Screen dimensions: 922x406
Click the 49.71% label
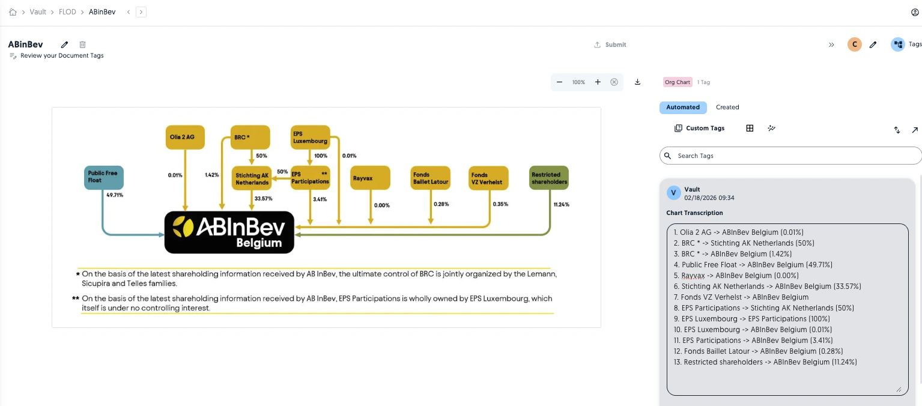[x=115, y=195]
